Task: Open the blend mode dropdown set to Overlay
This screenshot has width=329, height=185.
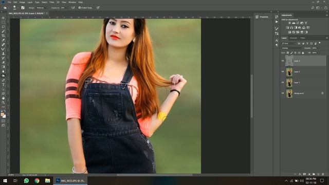Action: tap(292, 48)
